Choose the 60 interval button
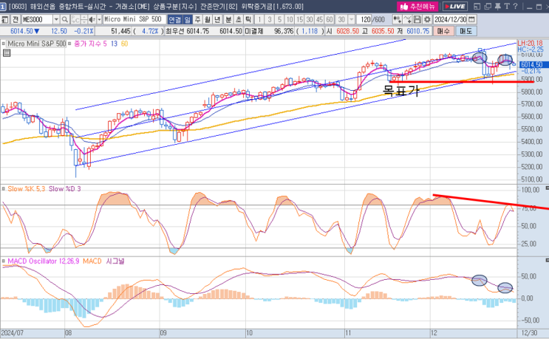The width and height of the screenshot is (549, 339). 329,19
